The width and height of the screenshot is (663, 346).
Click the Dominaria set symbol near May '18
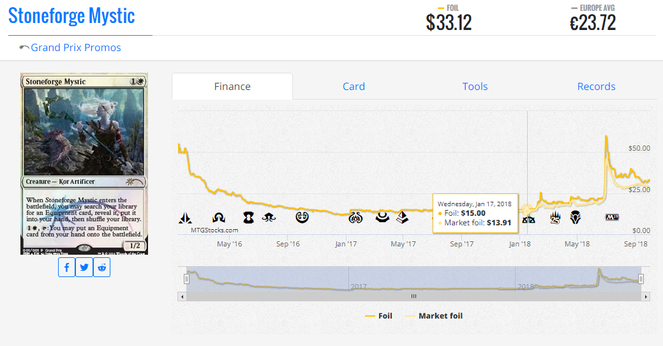[576, 218]
